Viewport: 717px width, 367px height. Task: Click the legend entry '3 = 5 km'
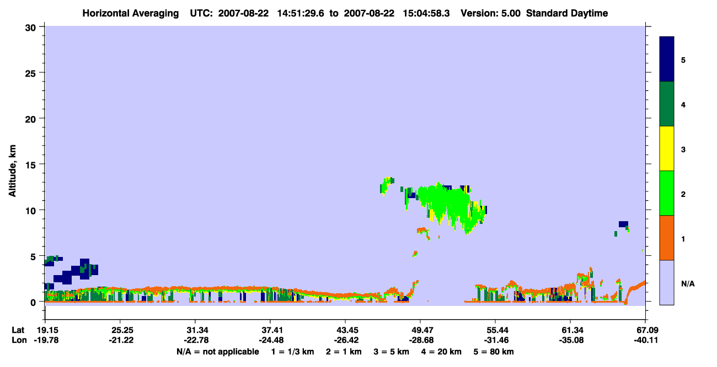click(390, 352)
